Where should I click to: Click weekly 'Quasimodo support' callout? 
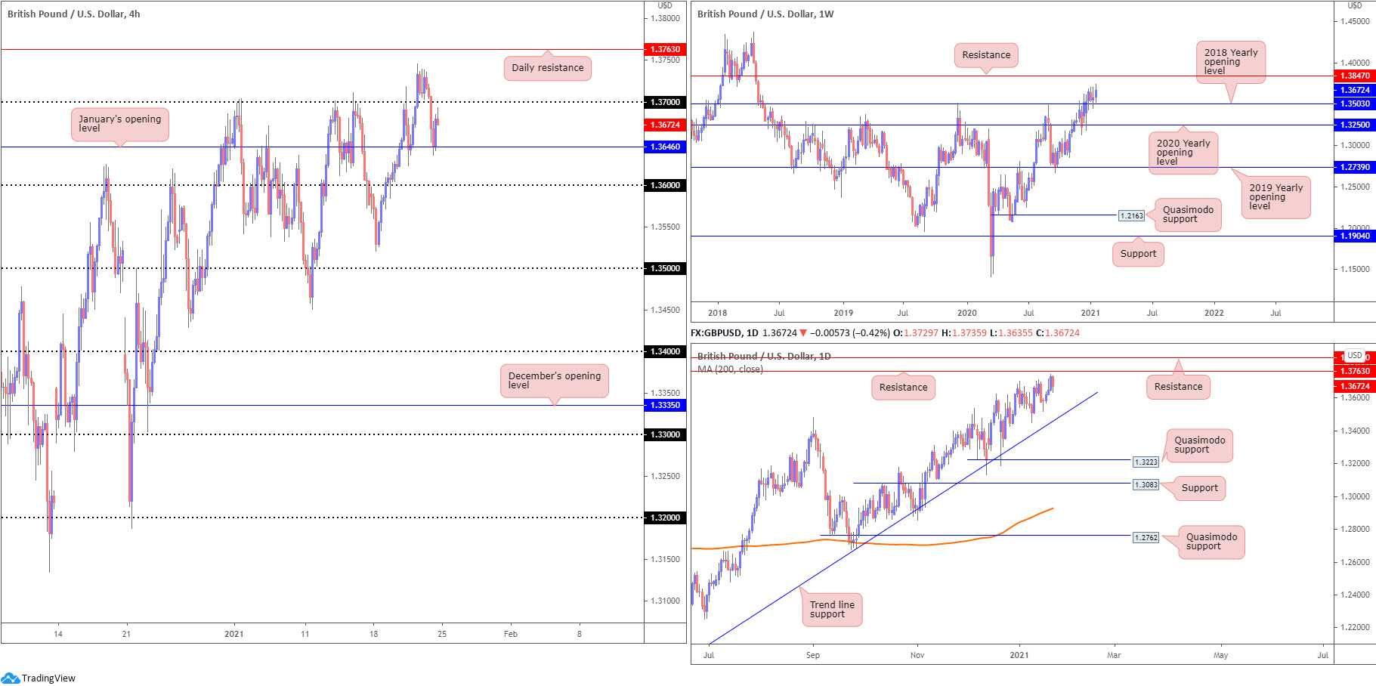[1188, 215]
